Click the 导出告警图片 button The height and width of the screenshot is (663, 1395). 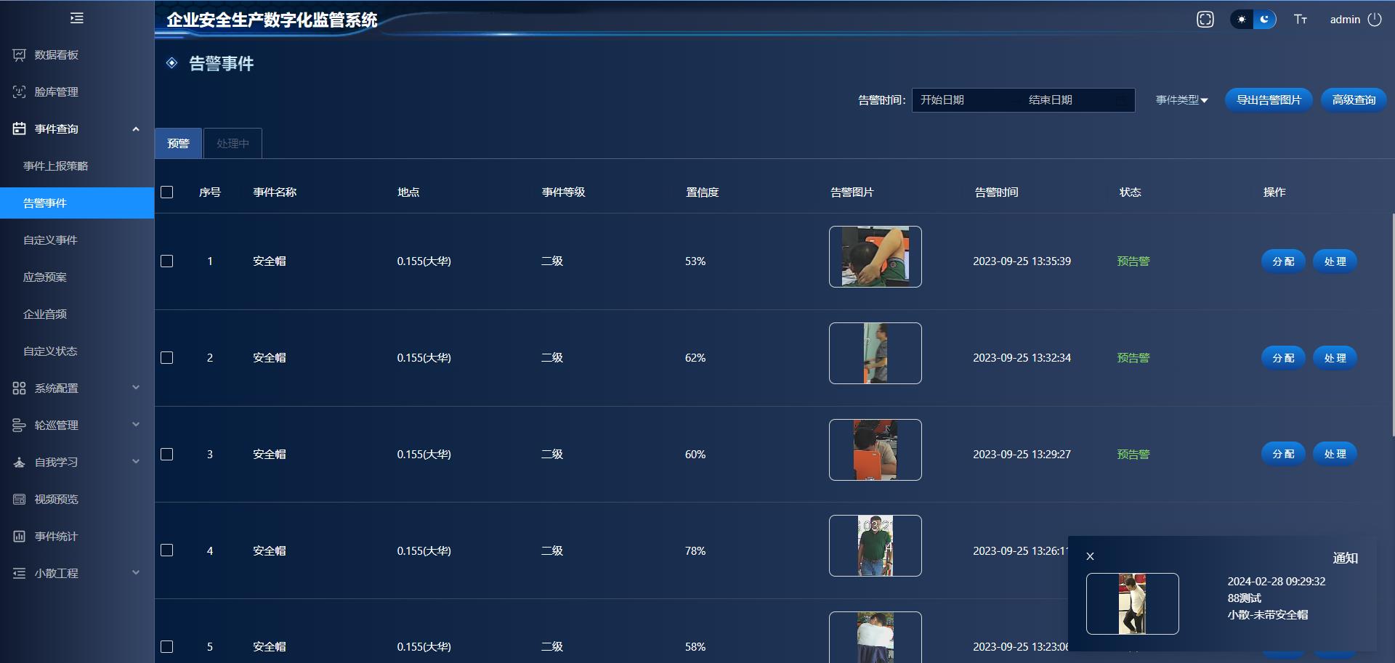coord(1269,100)
